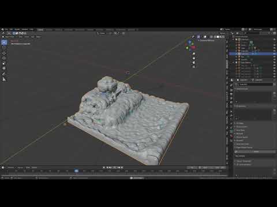Open the timeline Keying menu
The image size is (277, 207).
(x=20, y=167)
